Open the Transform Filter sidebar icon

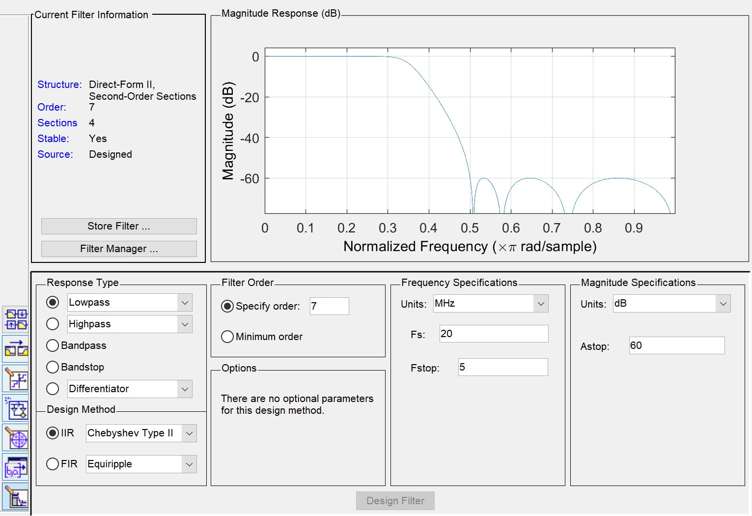pos(16,349)
